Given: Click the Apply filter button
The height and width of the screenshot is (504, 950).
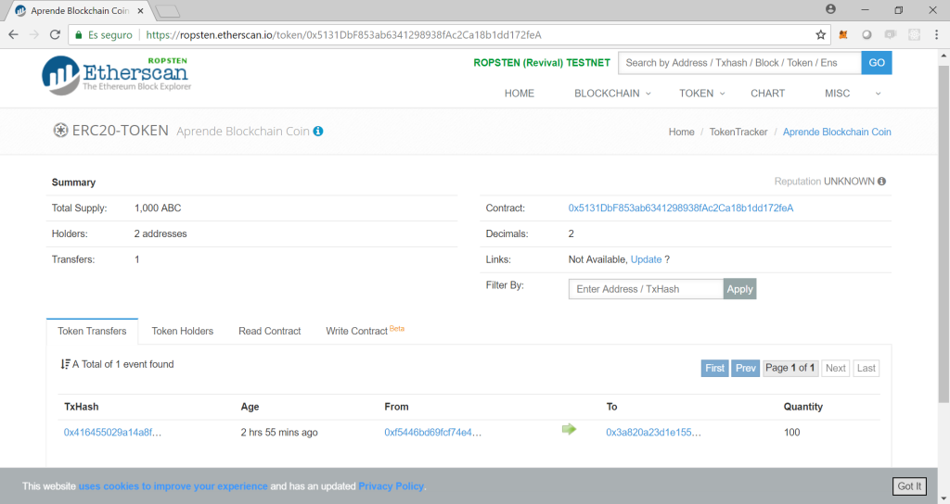Looking at the screenshot, I should tap(739, 289).
